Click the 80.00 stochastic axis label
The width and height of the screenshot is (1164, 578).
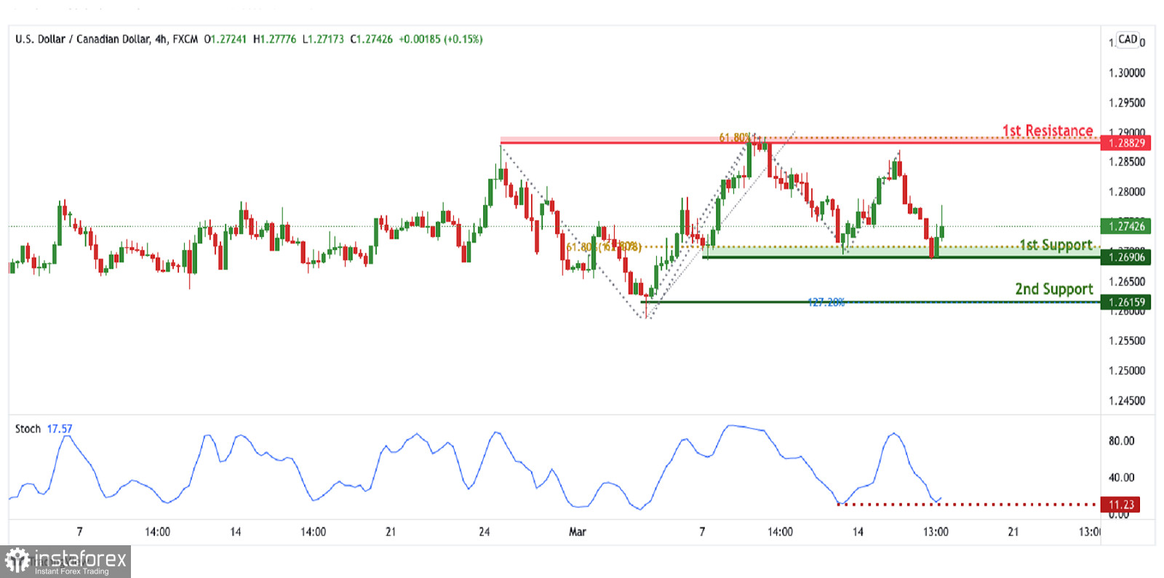click(x=1121, y=441)
